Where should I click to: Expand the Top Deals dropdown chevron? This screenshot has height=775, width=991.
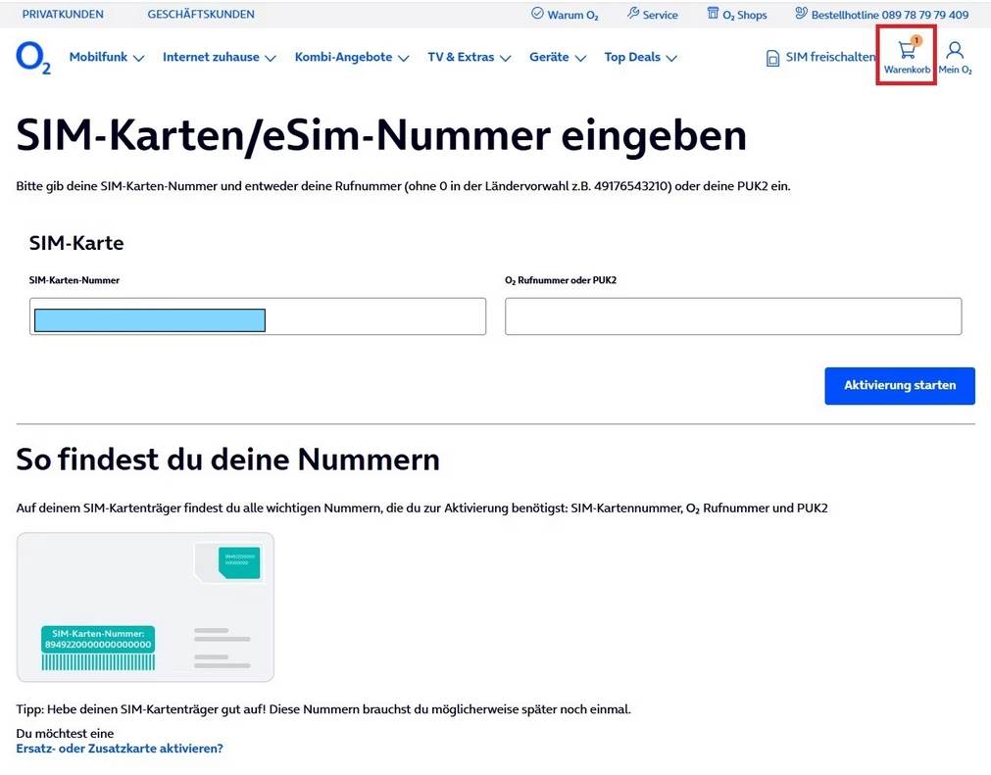[x=671, y=58]
